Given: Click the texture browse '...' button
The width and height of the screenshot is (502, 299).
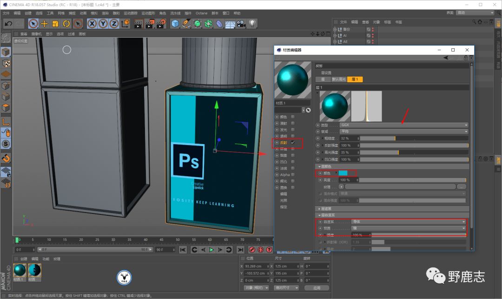Looking at the screenshot, I should (461, 186).
